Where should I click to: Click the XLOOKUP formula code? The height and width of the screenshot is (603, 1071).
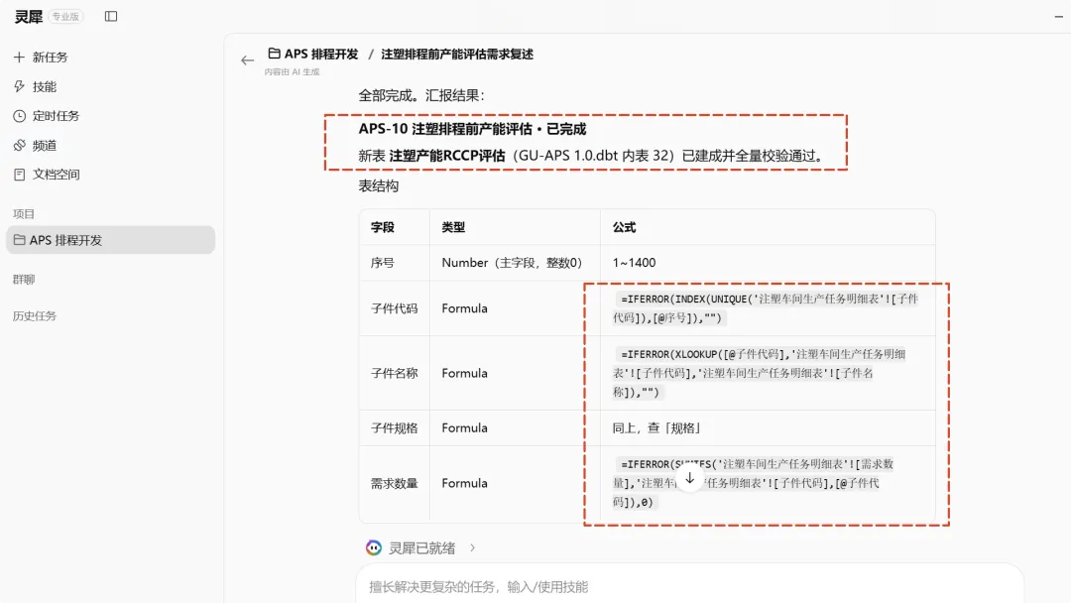pos(759,373)
